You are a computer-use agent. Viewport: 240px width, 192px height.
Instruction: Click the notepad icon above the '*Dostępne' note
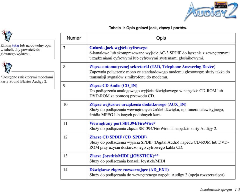(x=7, y=67)
